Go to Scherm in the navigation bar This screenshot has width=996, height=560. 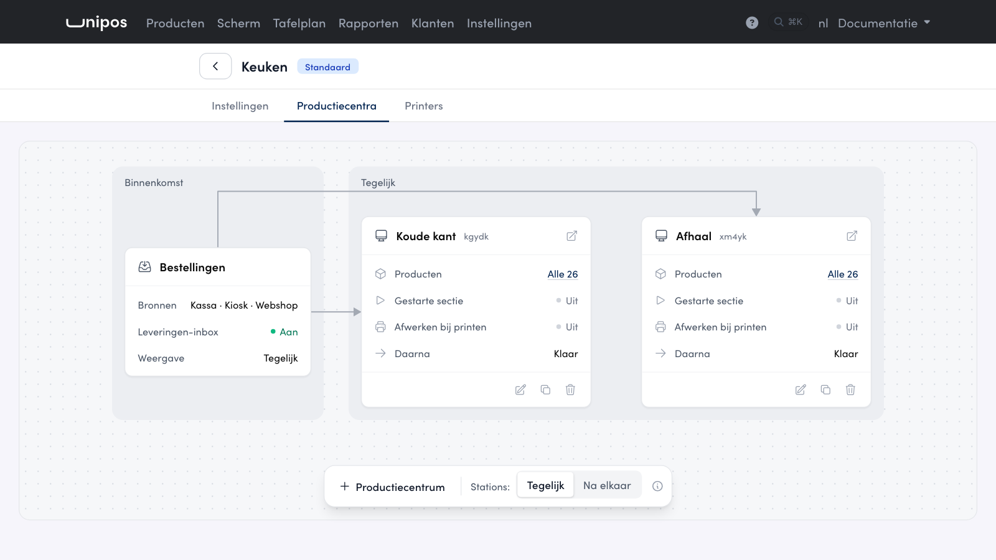point(238,23)
